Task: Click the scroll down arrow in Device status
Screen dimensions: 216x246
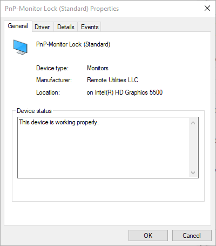Action: coord(193,173)
